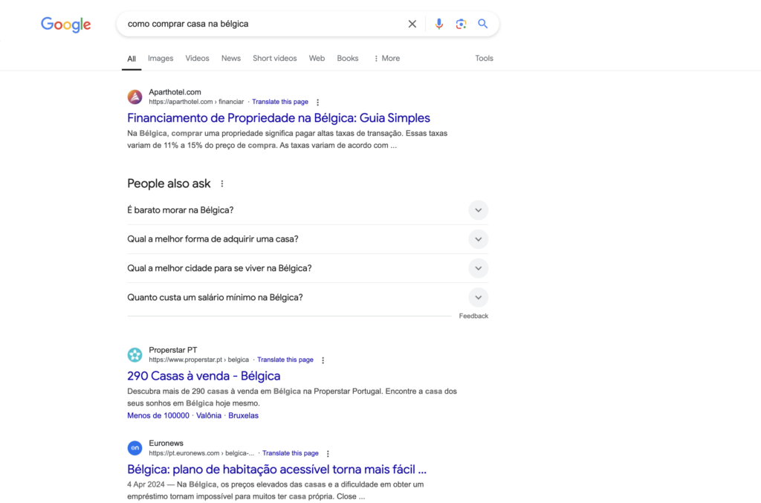This screenshot has width=761, height=503.
Task: Open Euronews "Bélgica: plano de habitação acessível" result
Action: 276,470
